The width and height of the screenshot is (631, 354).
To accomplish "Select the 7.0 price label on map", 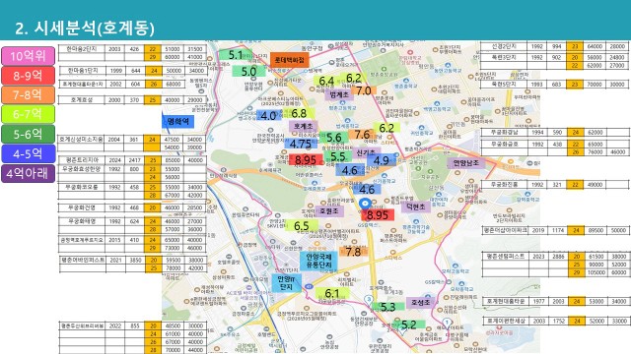I will click(364, 90).
